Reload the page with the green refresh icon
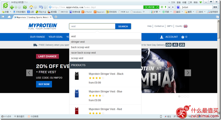 click(25, 7)
